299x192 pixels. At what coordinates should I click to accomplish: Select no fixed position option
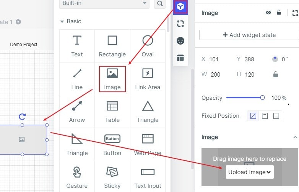coord(253,116)
